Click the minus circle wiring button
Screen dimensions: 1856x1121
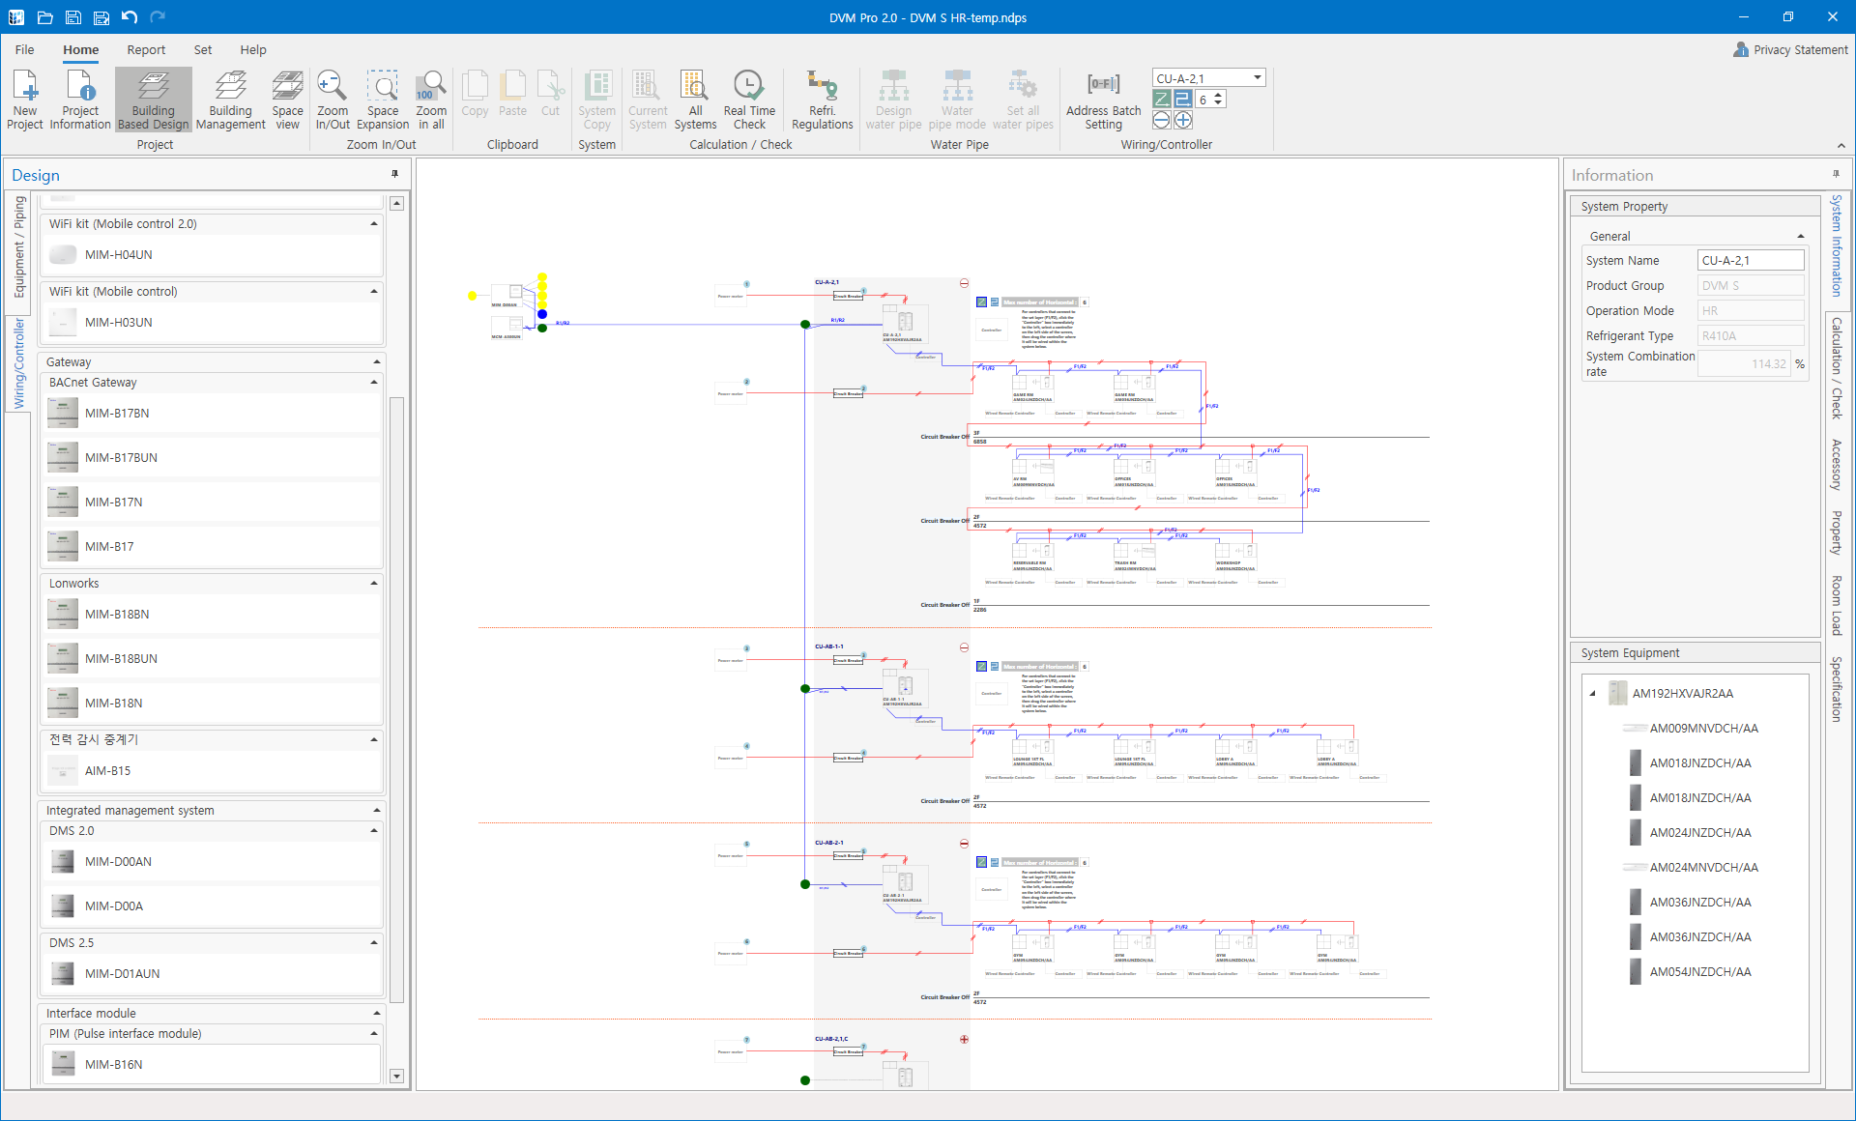pos(1162,120)
